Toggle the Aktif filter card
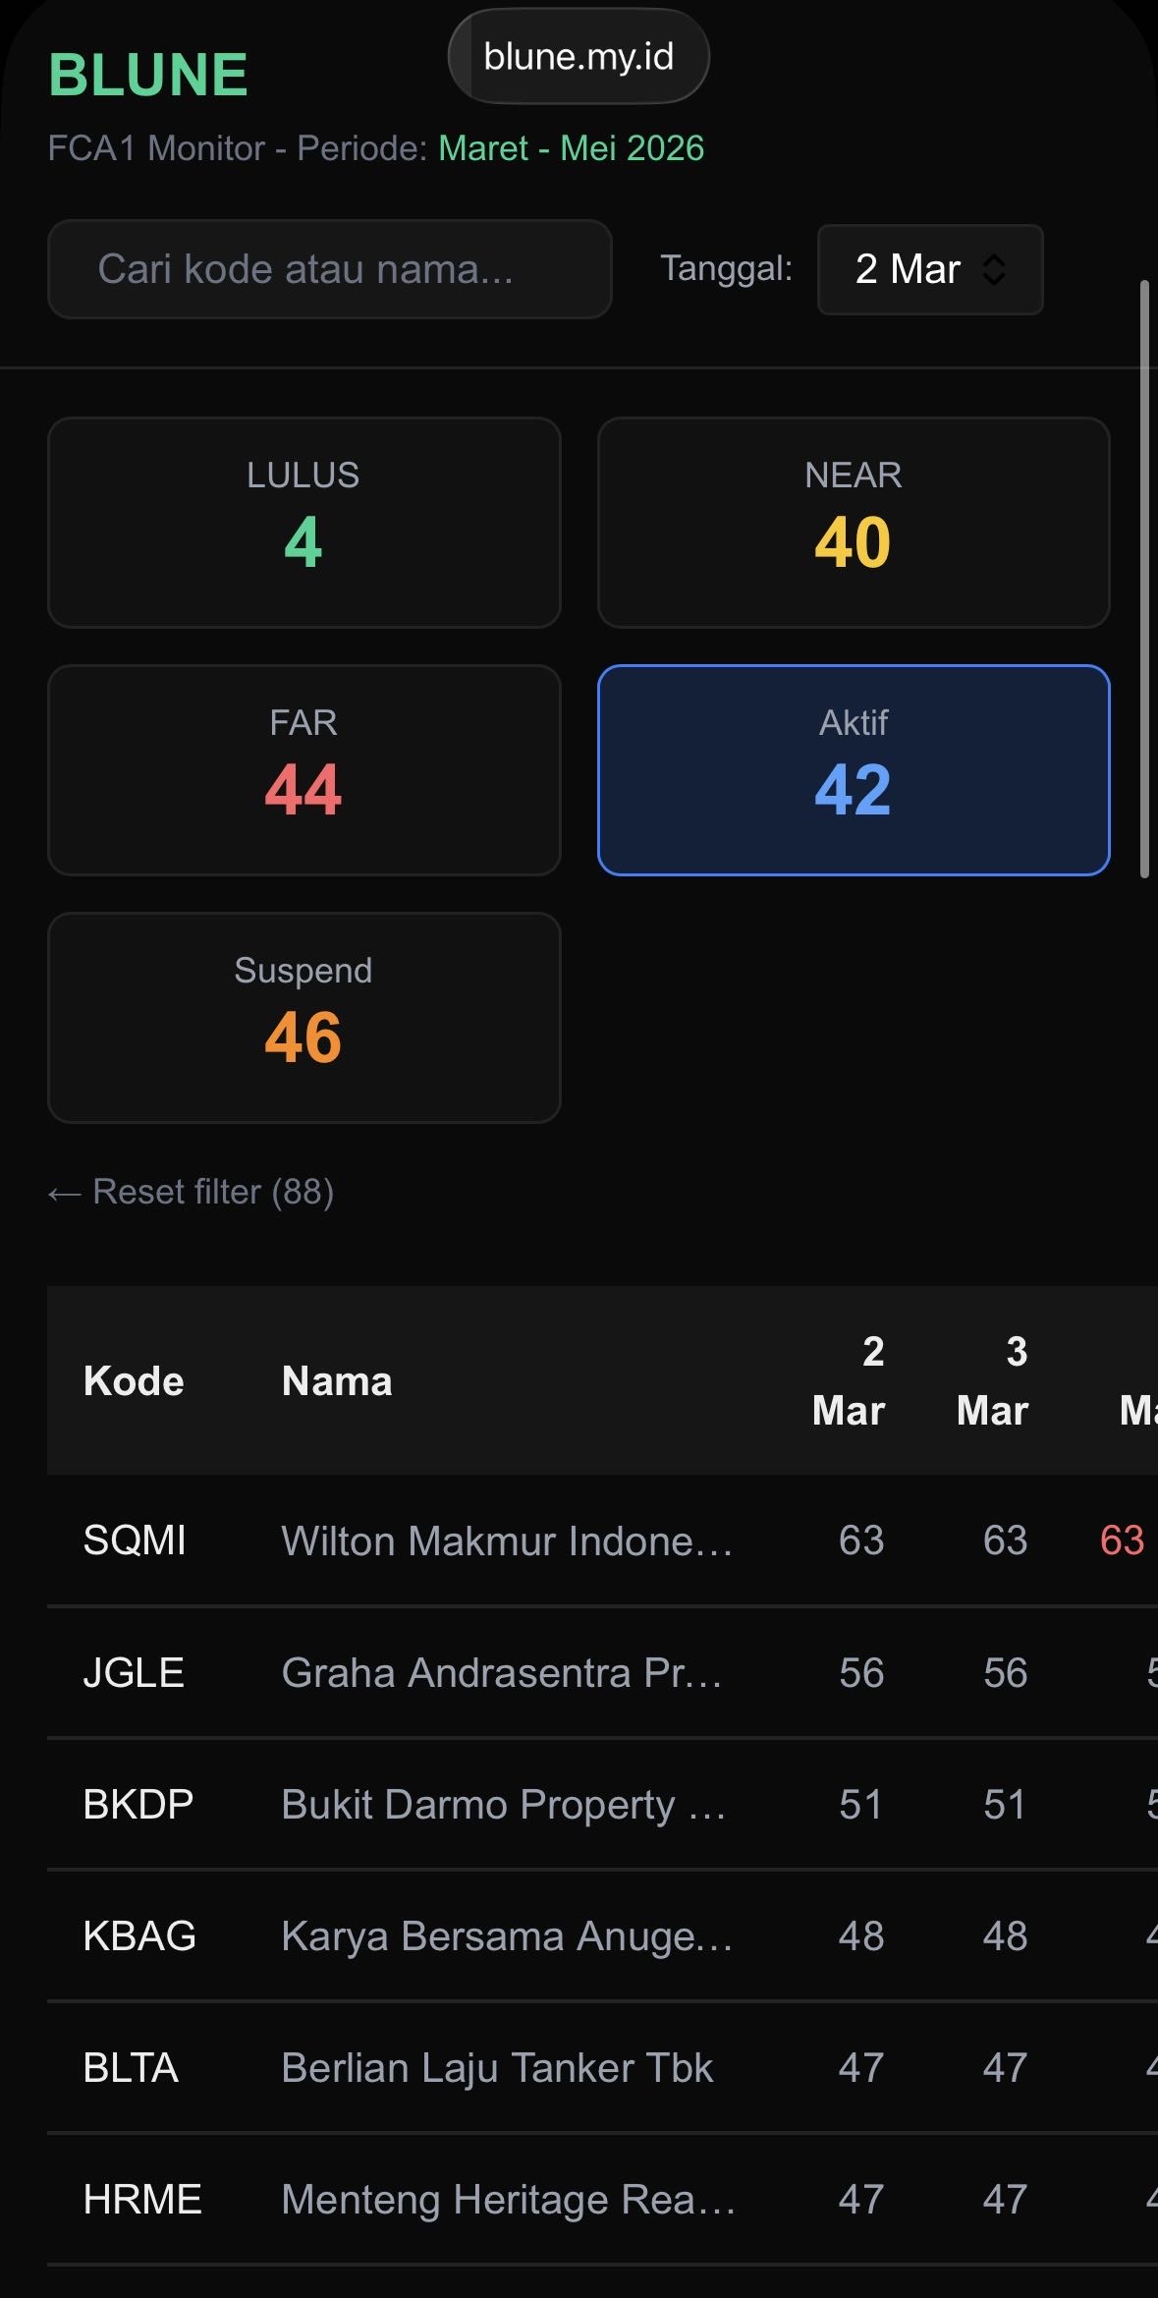Screen dimensions: 1158x2298 (853, 770)
